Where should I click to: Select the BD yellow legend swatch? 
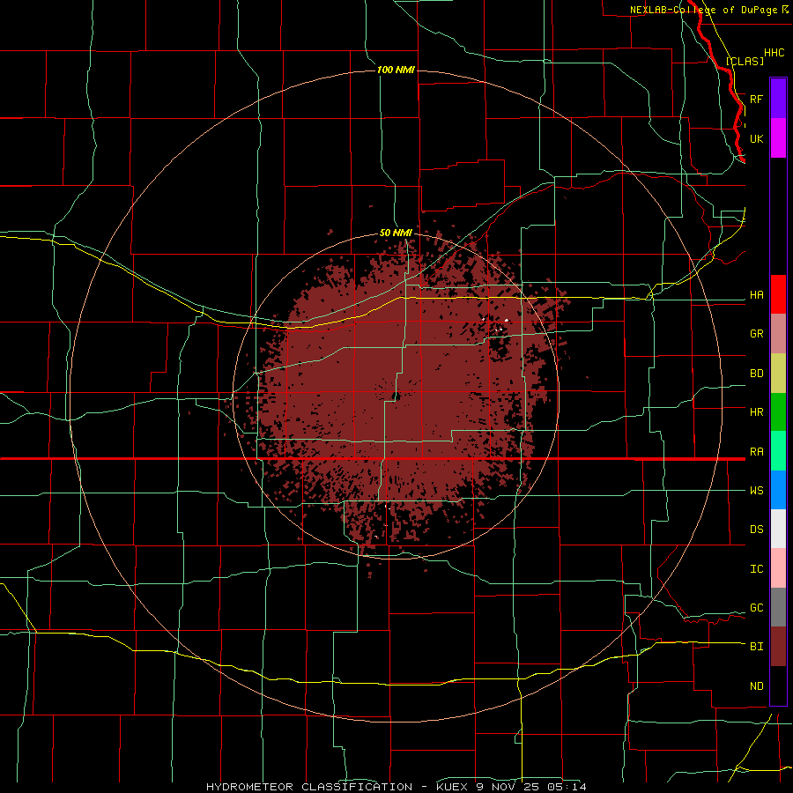pos(778,374)
